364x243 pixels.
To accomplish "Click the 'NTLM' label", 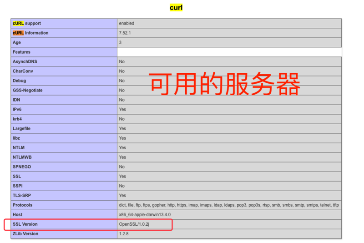I will click(19, 147).
